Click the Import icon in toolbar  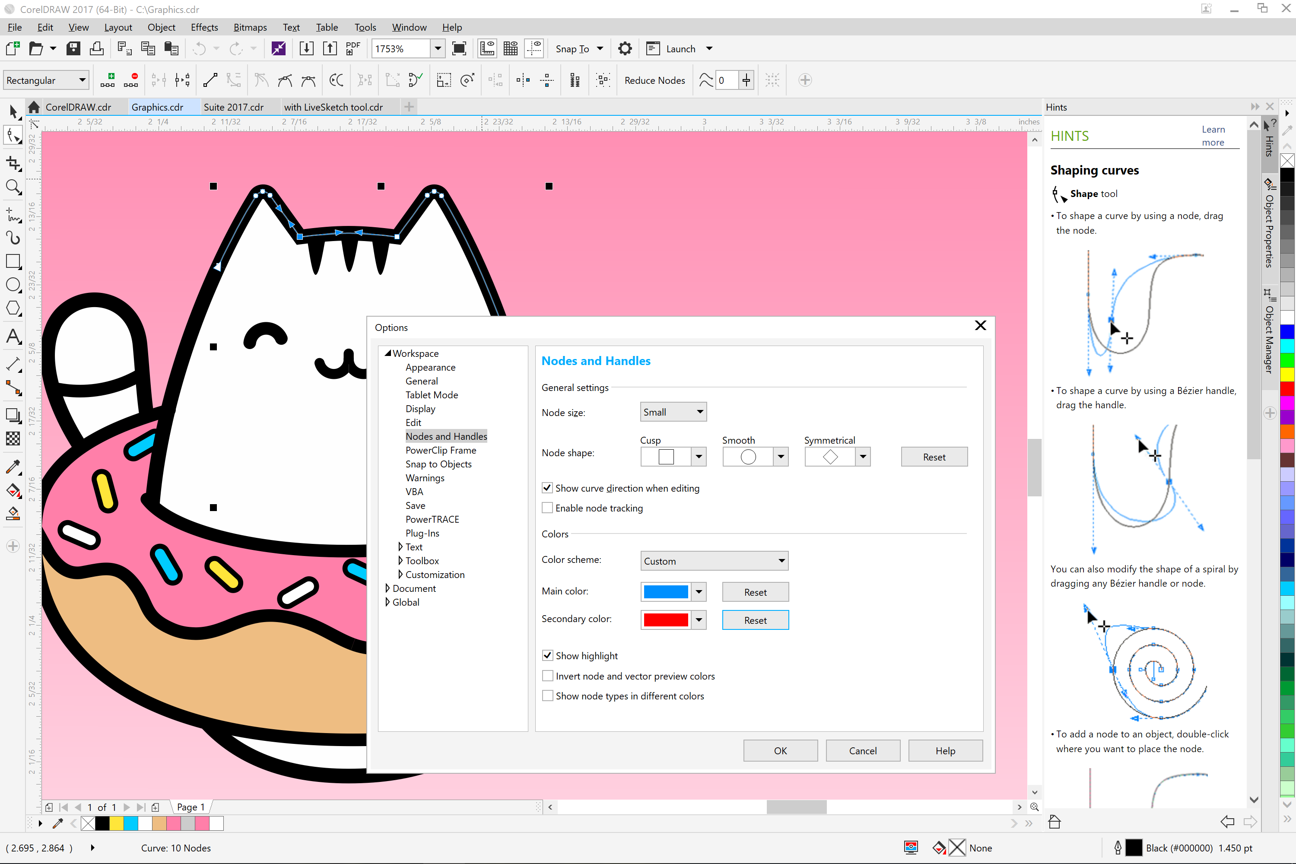click(306, 48)
